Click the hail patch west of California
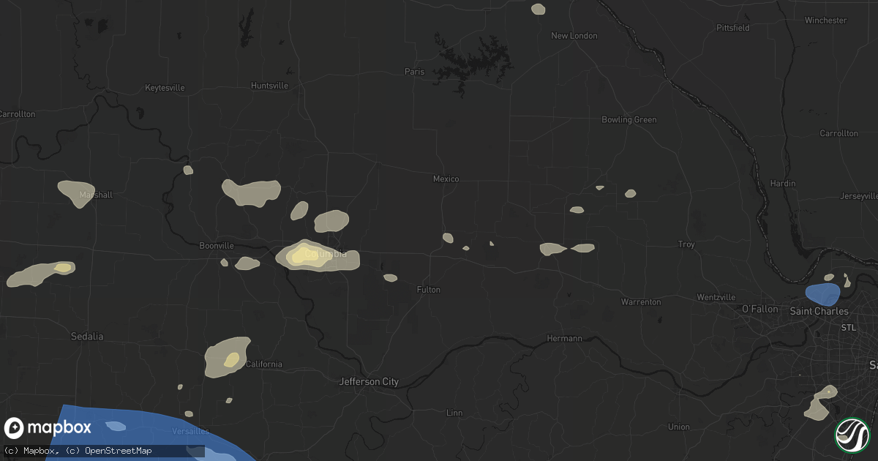878x461 pixels. [227, 358]
